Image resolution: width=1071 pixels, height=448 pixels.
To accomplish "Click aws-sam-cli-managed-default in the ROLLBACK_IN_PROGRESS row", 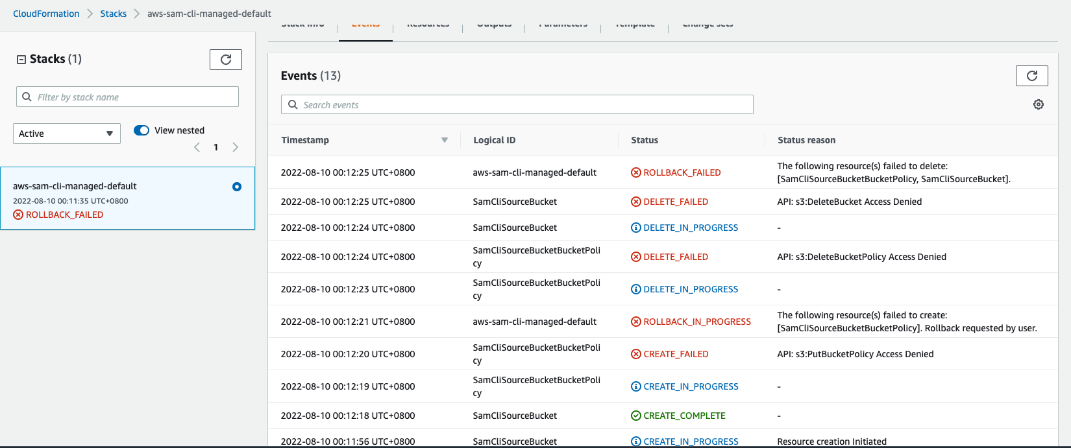I will pos(534,322).
